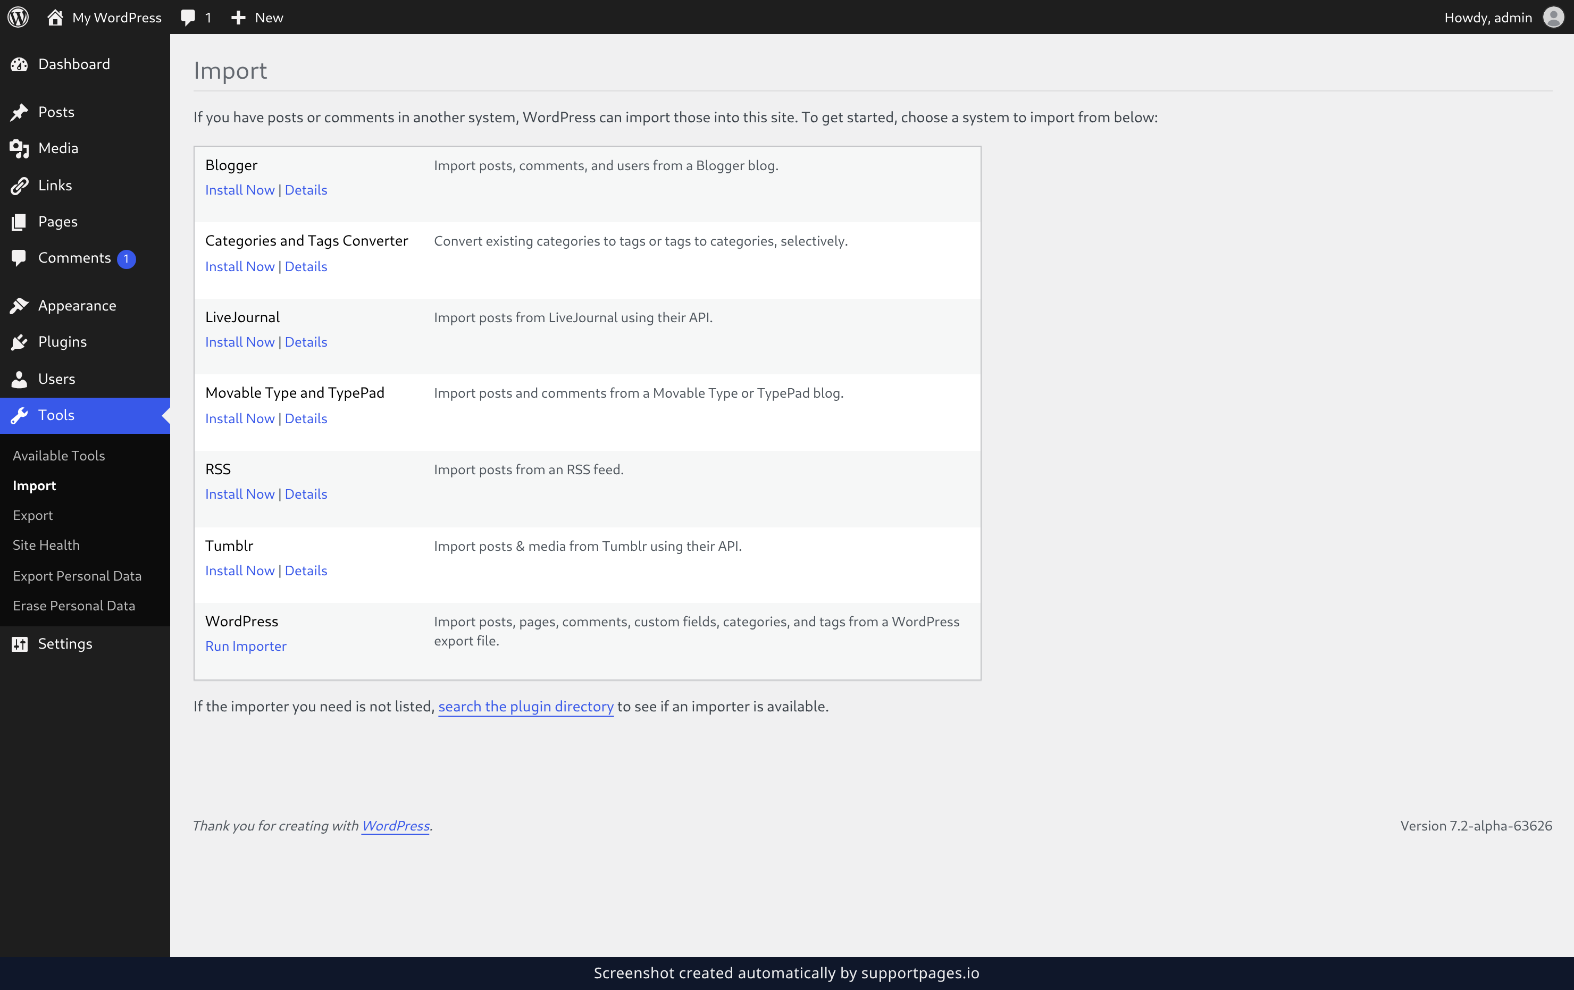This screenshot has width=1574, height=990.
Task: Click the admin avatar icon
Action: pyautogui.click(x=1553, y=17)
